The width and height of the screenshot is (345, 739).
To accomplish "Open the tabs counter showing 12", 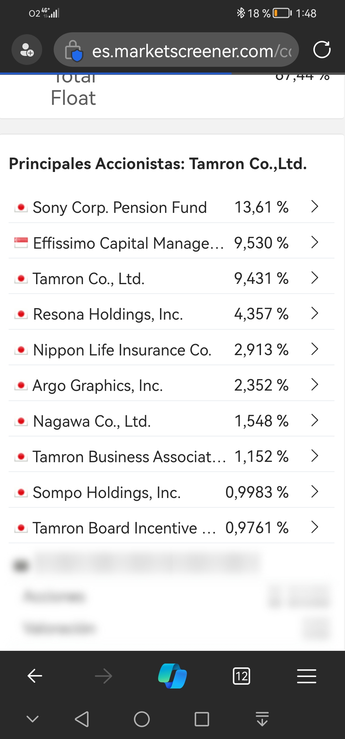I will pyautogui.click(x=241, y=676).
